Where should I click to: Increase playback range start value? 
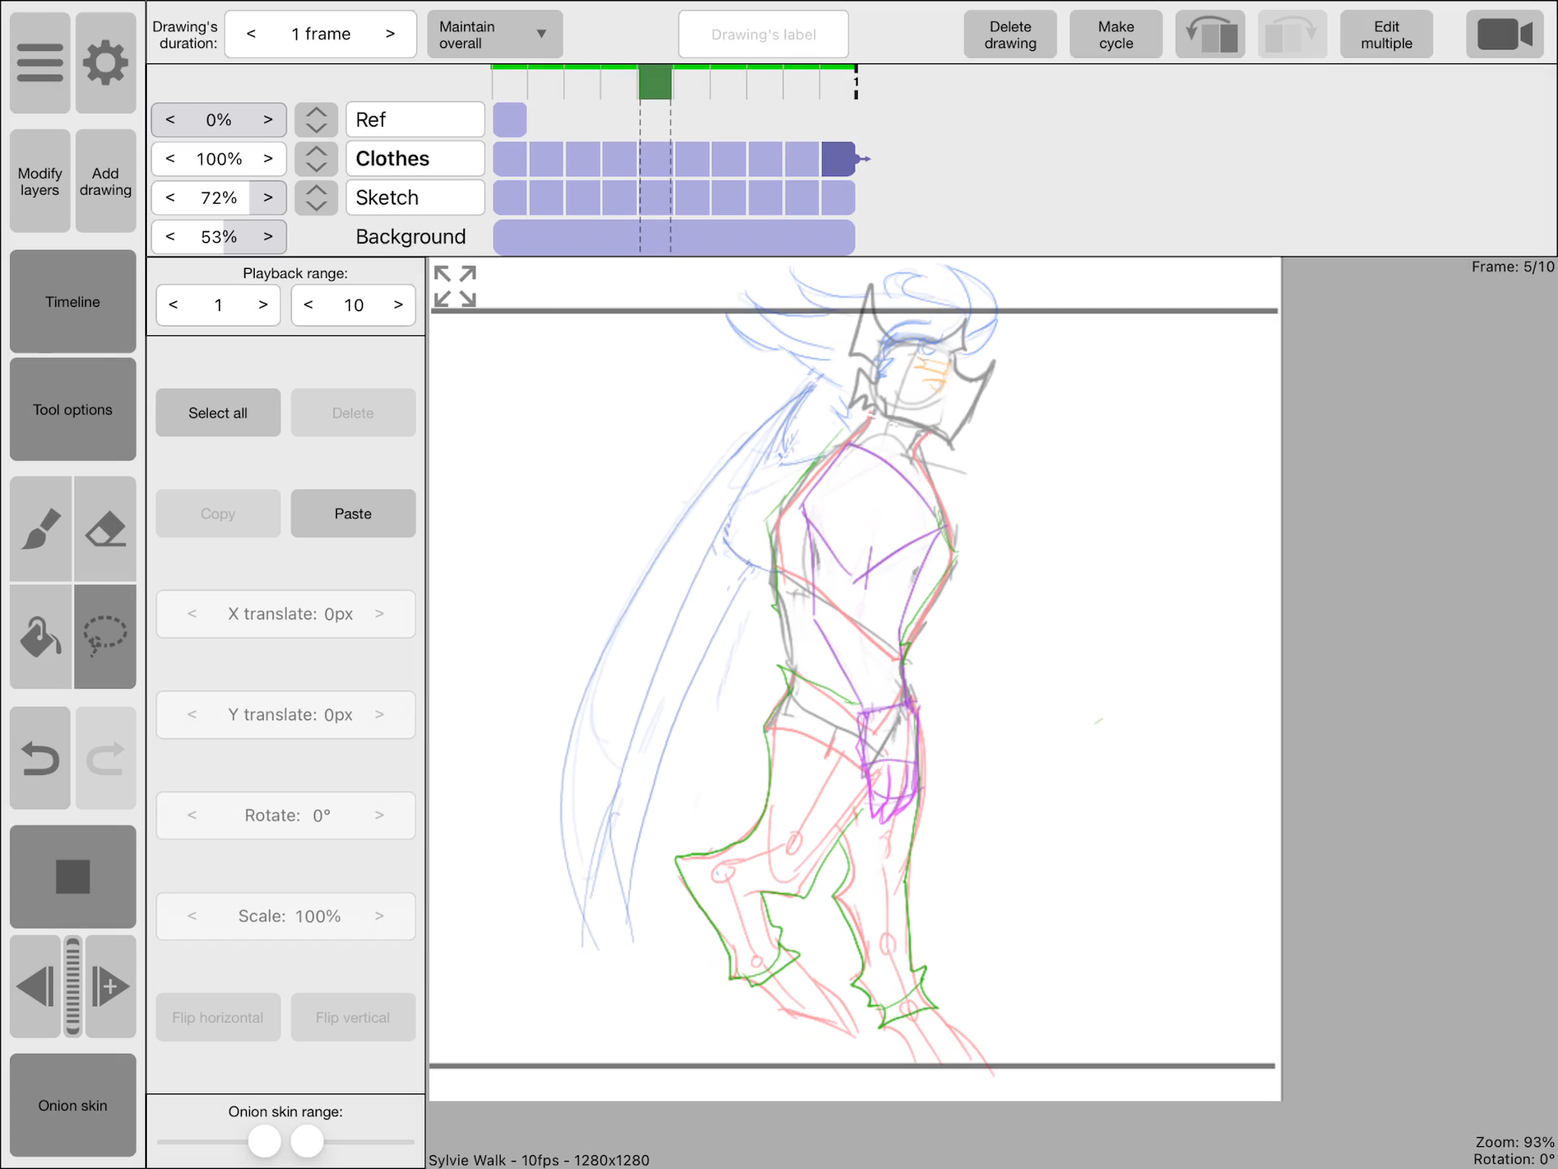[263, 304]
